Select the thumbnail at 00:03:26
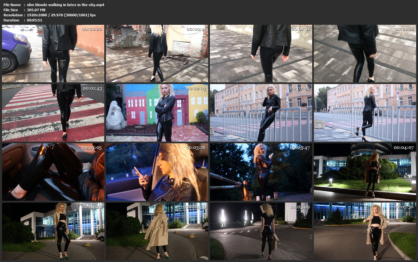Image resolution: width=418 pixels, height=262 pixels. [x=157, y=172]
